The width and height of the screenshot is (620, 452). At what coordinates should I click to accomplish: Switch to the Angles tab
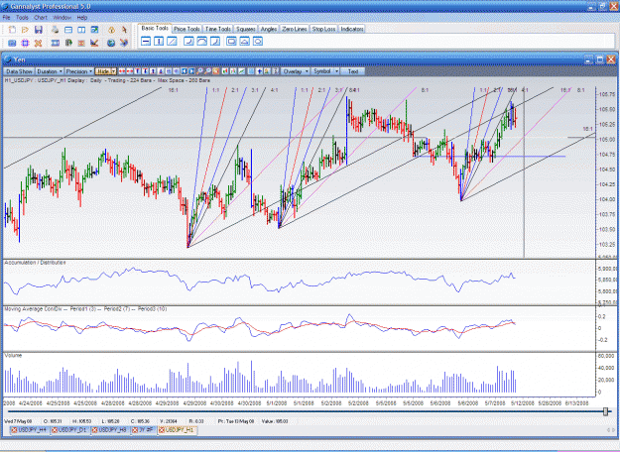click(x=269, y=29)
